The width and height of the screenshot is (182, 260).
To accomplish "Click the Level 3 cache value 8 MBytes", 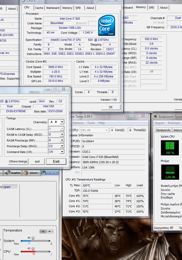I will pyautogui.click(x=104, y=81).
